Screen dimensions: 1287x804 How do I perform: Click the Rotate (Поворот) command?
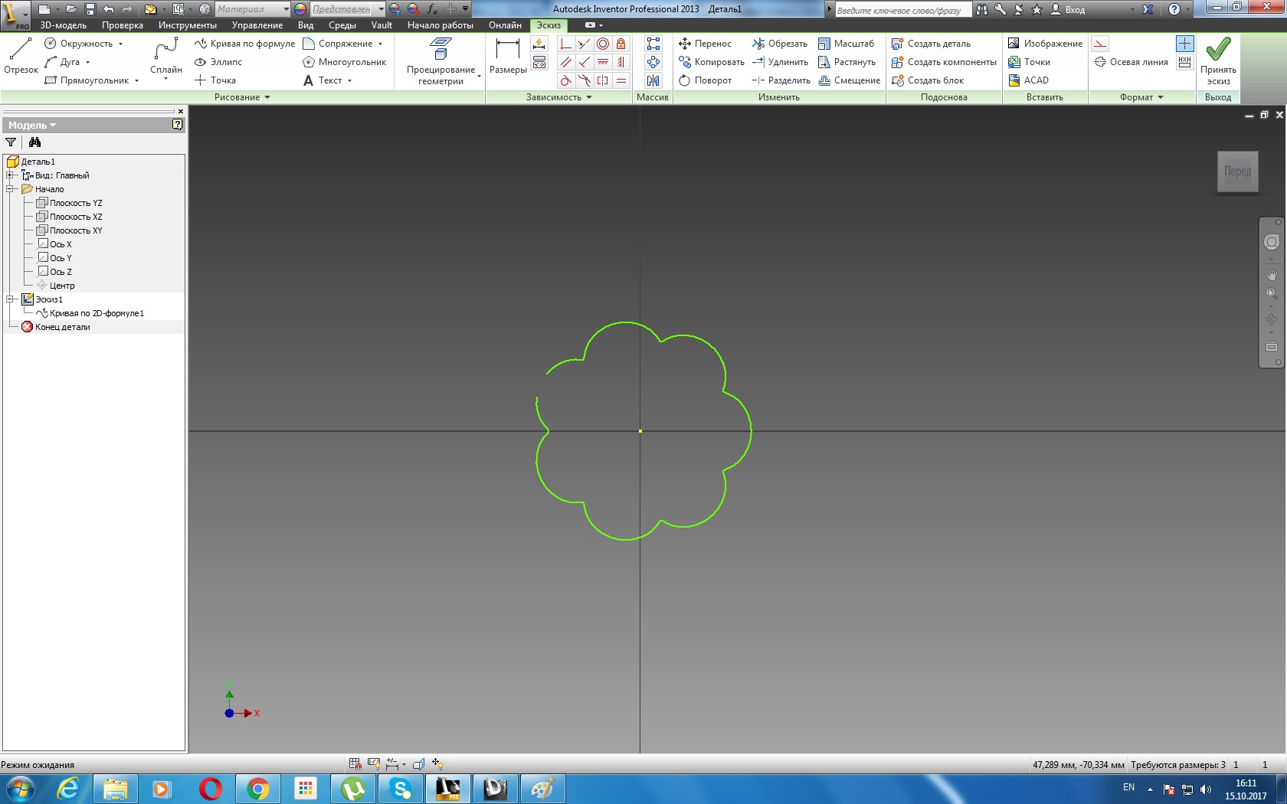pos(705,80)
